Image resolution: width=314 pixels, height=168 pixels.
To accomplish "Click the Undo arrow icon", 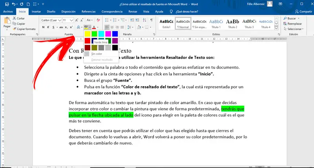I will click(x=13, y=4).
